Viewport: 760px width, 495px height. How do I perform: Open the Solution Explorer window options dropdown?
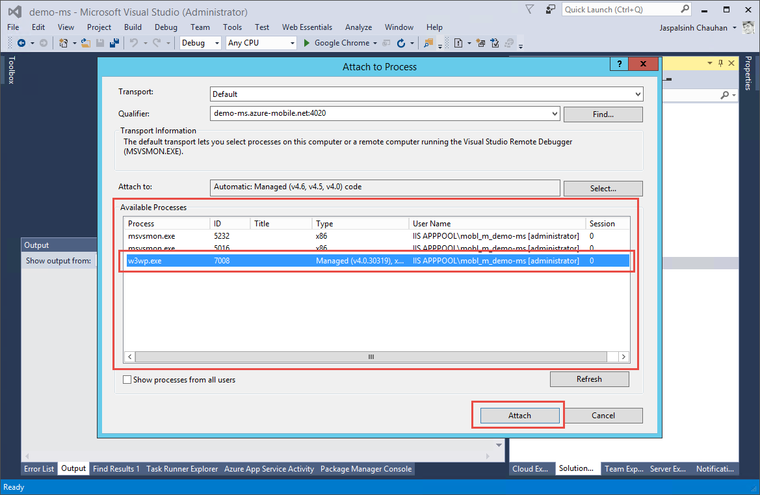[709, 63]
